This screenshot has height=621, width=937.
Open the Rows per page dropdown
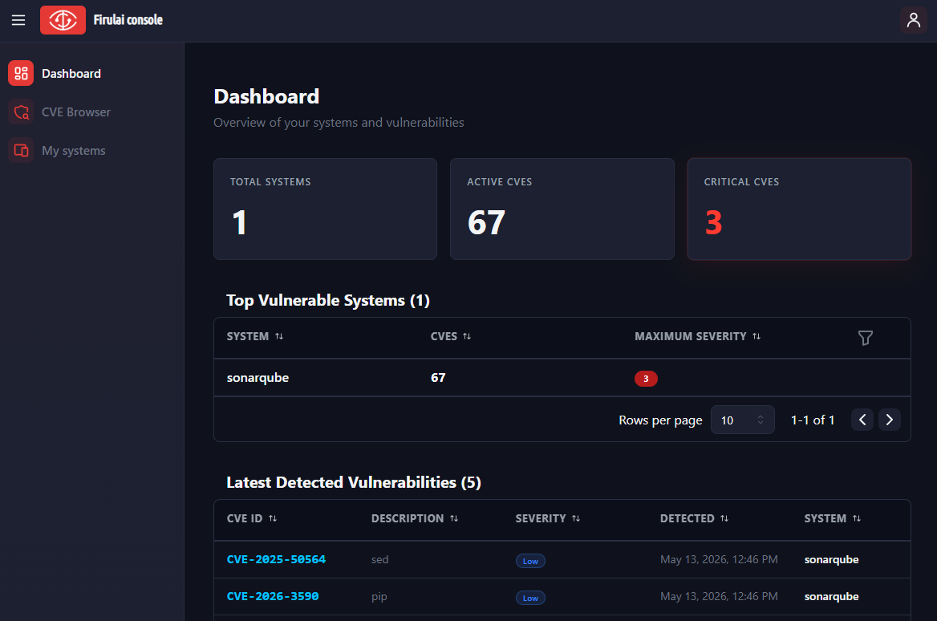742,420
